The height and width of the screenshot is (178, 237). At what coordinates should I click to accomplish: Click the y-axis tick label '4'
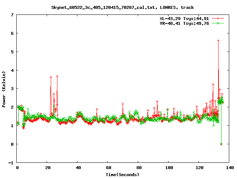tap(12, 70)
